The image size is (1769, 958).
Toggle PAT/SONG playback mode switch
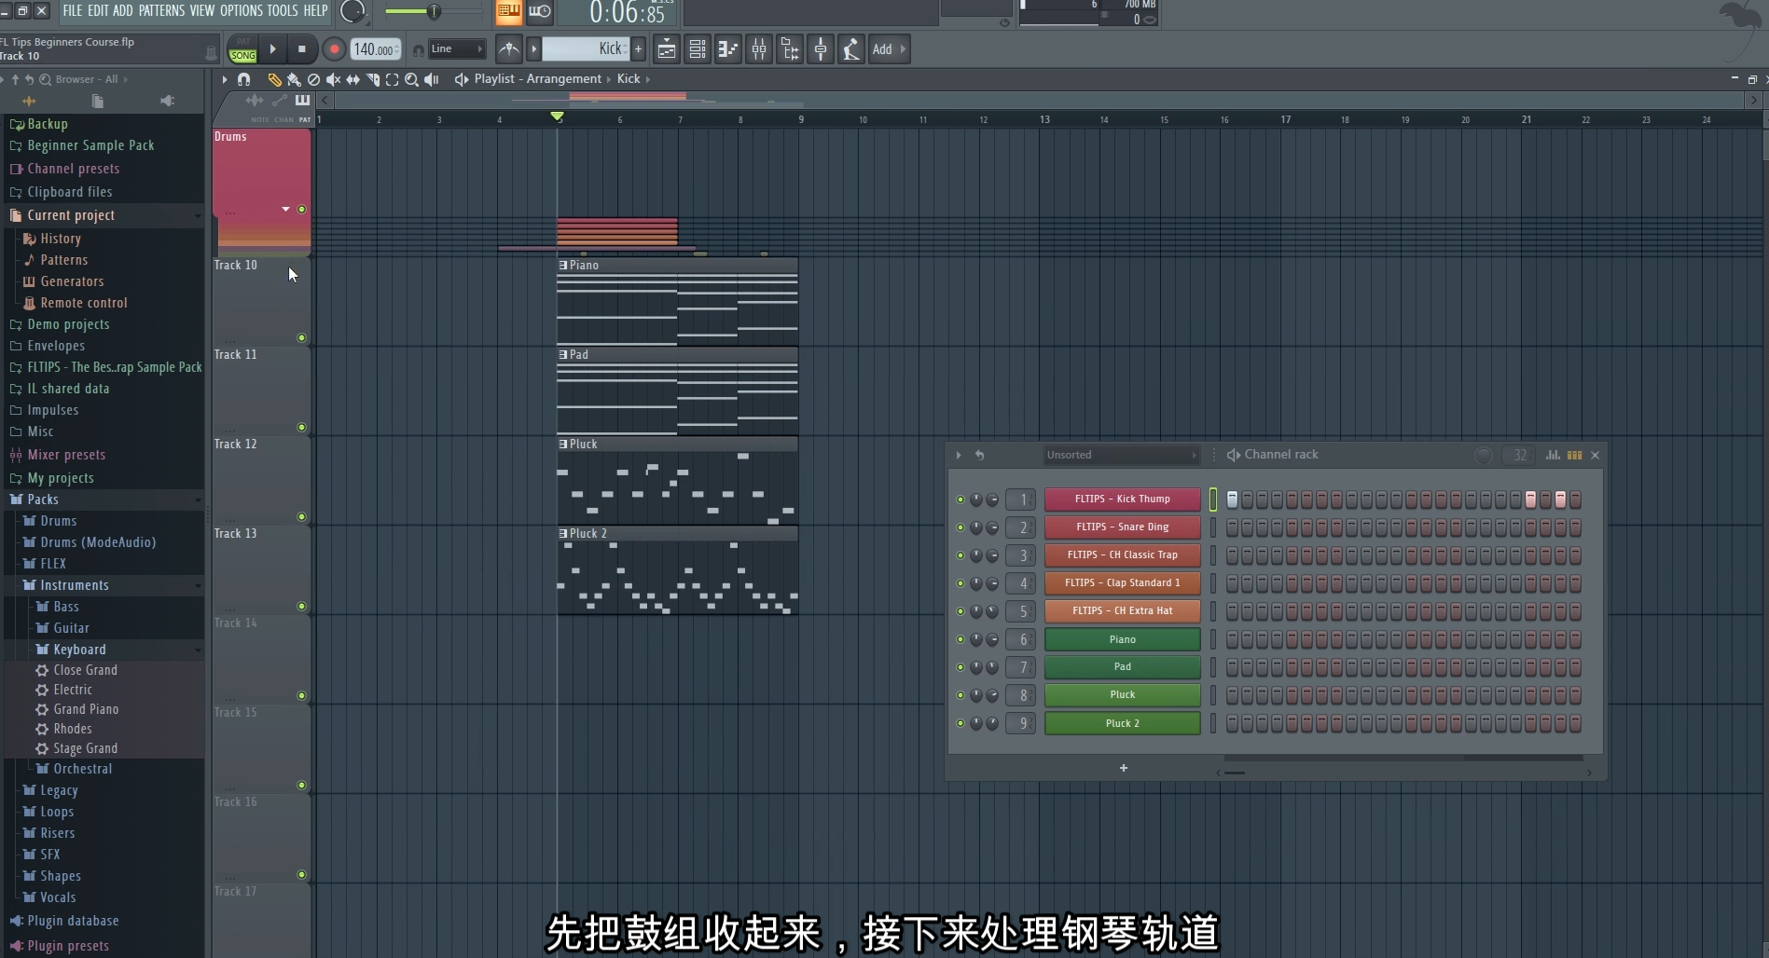[242, 49]
